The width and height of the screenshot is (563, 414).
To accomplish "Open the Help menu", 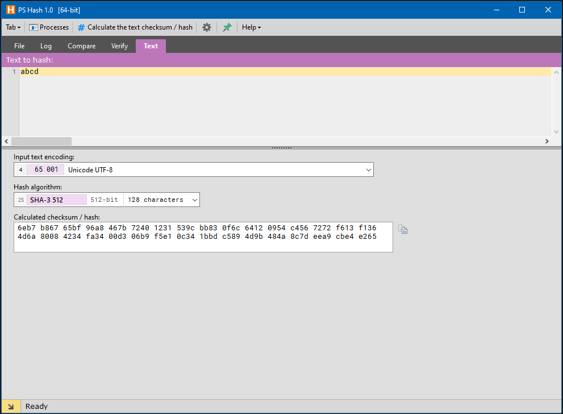I will [x=251, y=27].
